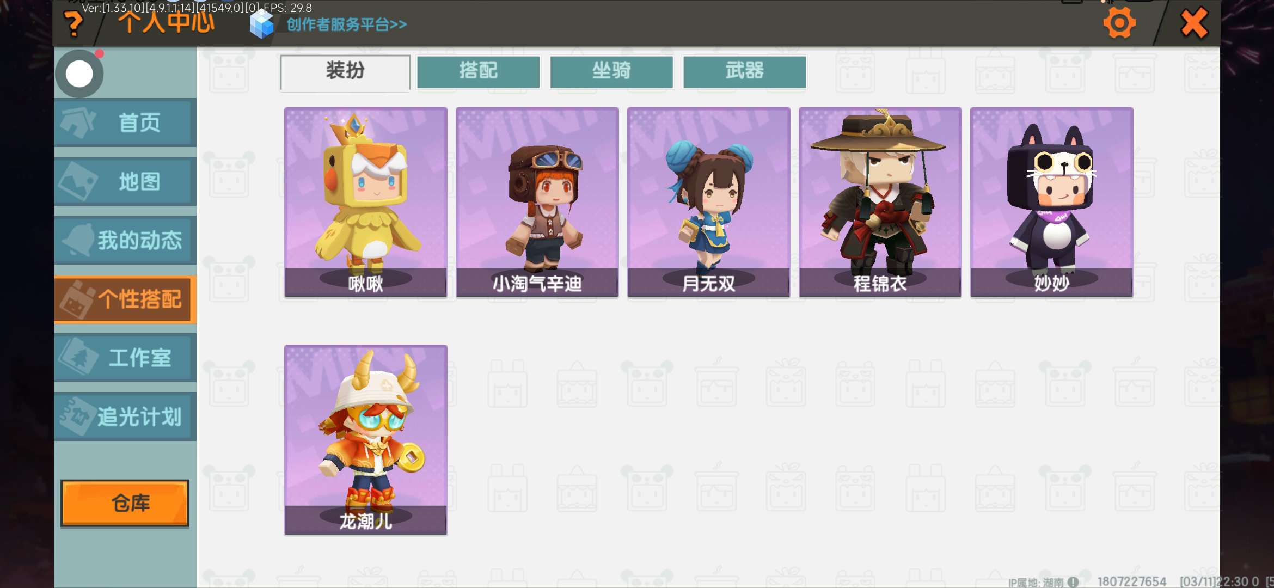The height and width of the screenshot is (588, 1274).
Task: Open 地图 in the sidebar
Action: tap(125, 181)
